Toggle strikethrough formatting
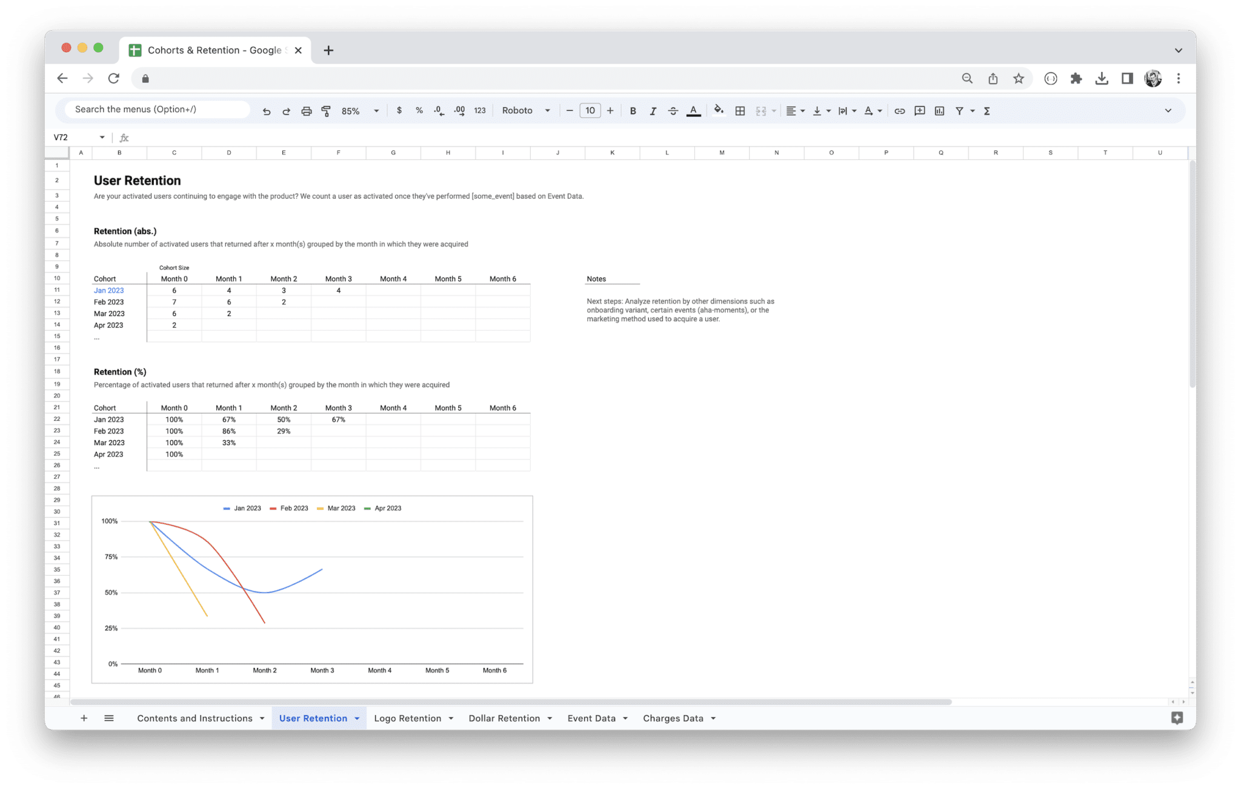Screen dimensions: 1241x789 (673, 111)
